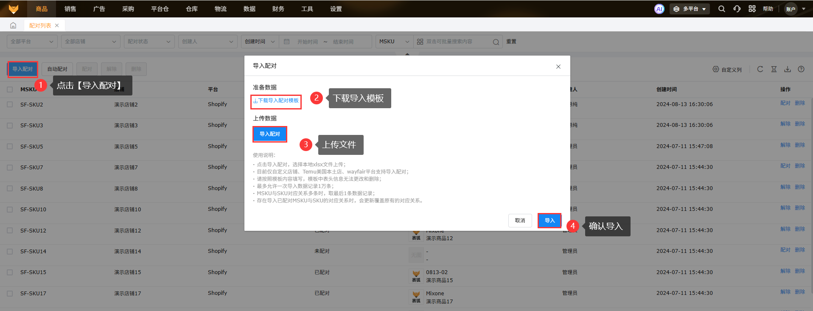Click 解除 link in the SF-SKU17 row
The height and width of the screenshot is (311, 813).
pyautogui.click(x=785, y=292)
